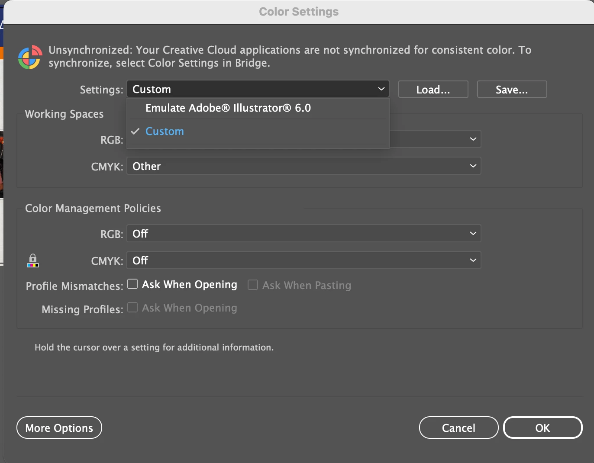Expand Working Spaces RGB dropdown arrow

tap(473, 139)
